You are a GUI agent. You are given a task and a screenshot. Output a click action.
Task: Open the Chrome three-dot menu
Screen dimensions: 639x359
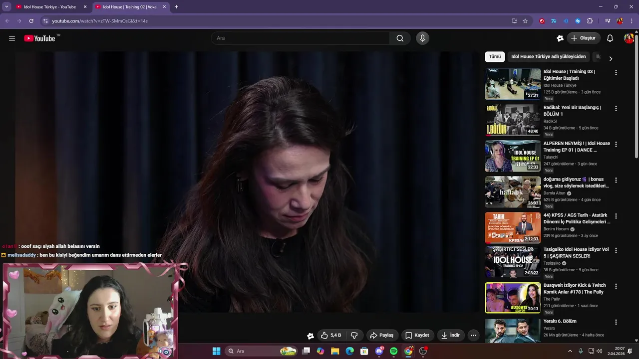[631, 21]
